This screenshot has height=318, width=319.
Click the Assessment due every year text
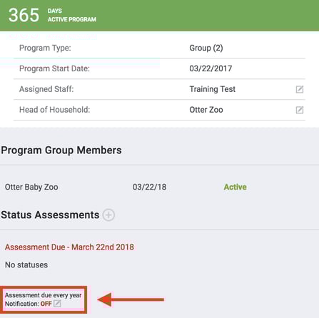44,295
